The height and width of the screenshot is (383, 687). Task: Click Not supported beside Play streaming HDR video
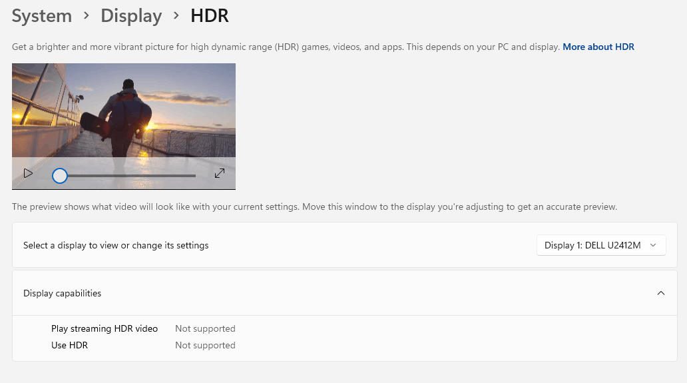coord(205,328)
